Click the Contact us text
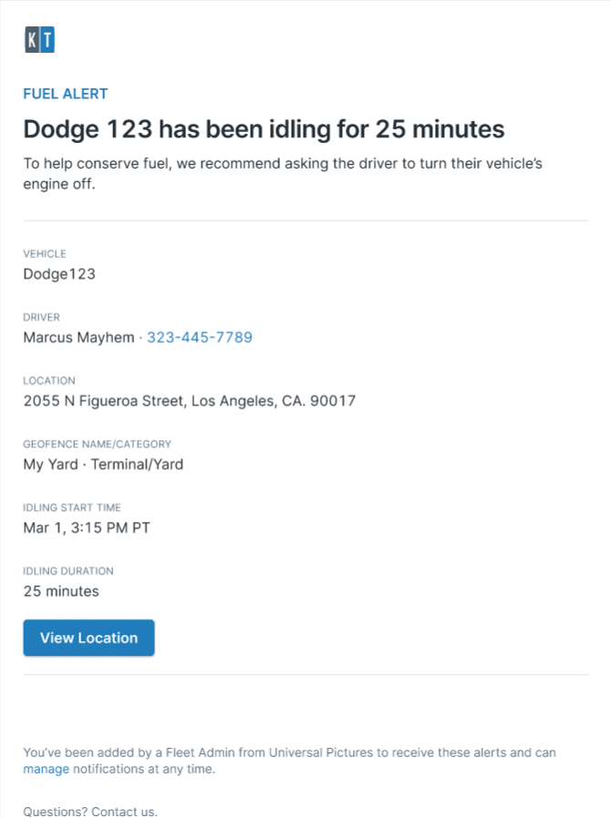Screen dimensions: 611x818 pyautogui.click(x=124, y=812)
